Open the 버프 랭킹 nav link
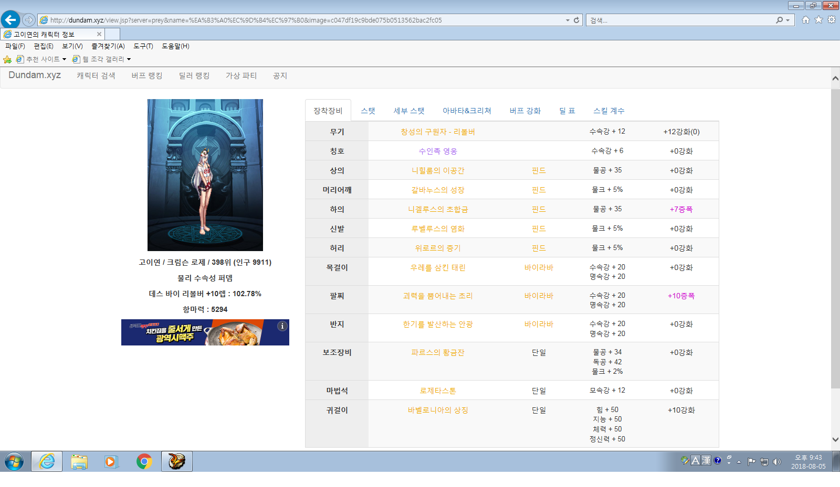 (147, 75)
